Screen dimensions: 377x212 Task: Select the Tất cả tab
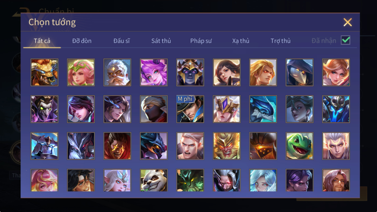click(x=42, y=41)
